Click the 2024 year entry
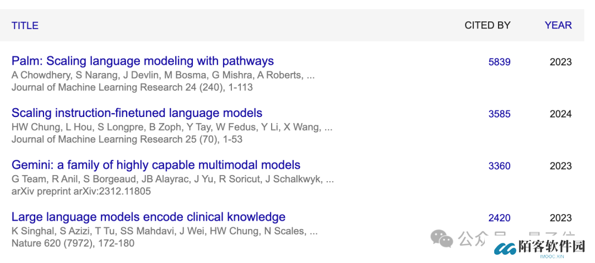The width and height of the screenshot is (595, 263). pos(560,114)
